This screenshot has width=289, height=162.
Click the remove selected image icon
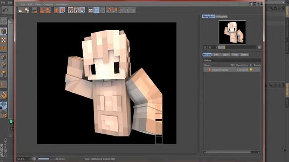[48, 10]
